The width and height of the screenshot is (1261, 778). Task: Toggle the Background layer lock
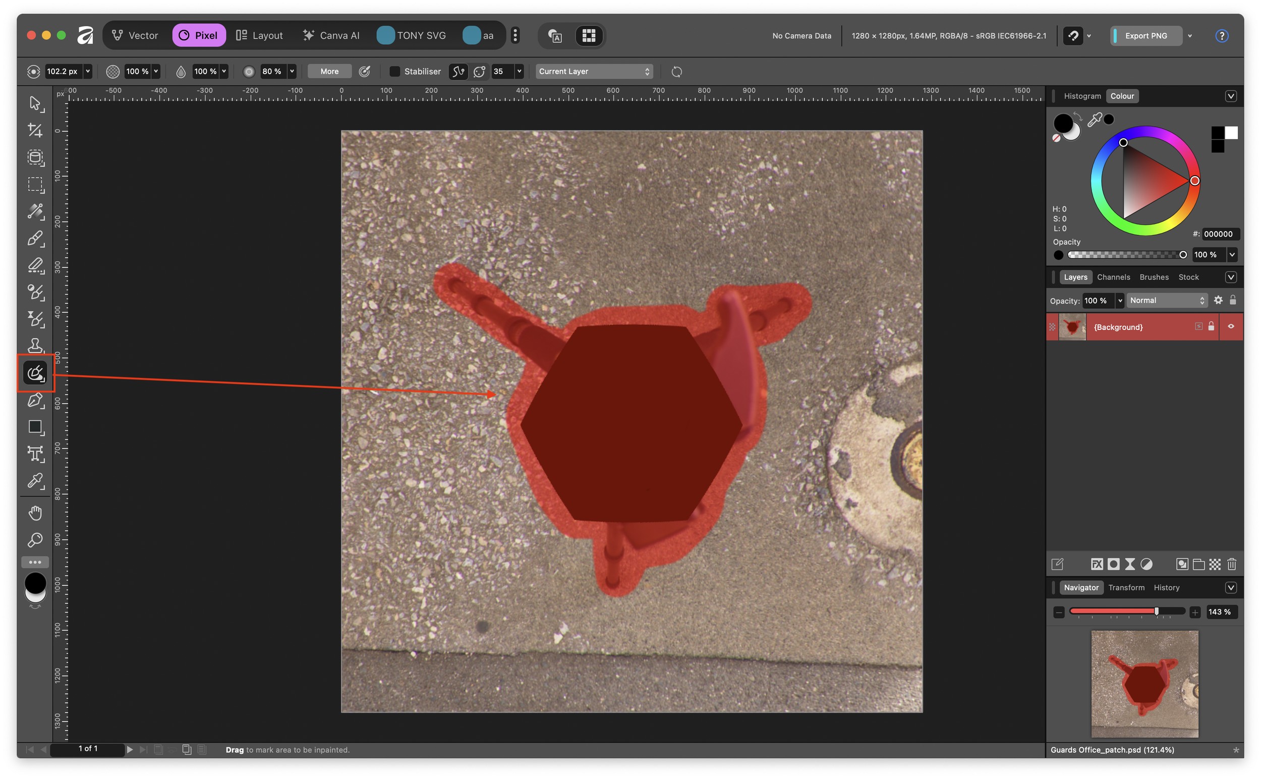click(1211, 326)
